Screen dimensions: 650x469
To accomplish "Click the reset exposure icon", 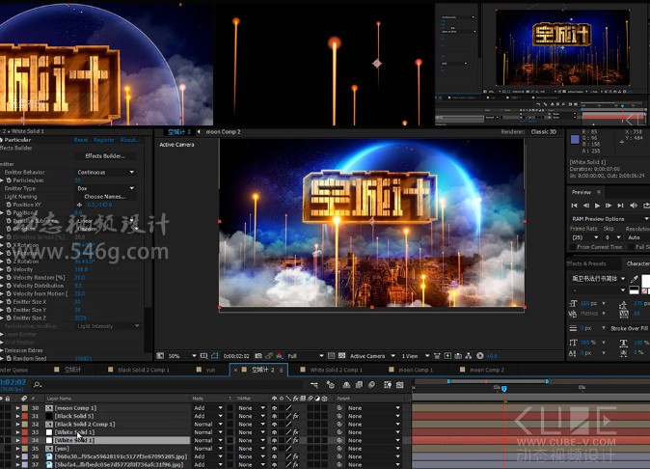I will click(480, 356).
